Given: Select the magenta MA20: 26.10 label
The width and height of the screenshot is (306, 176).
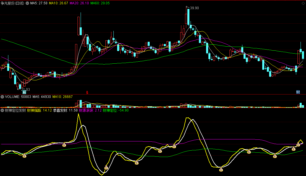Looking at the screenshot, I should (79, 3).
